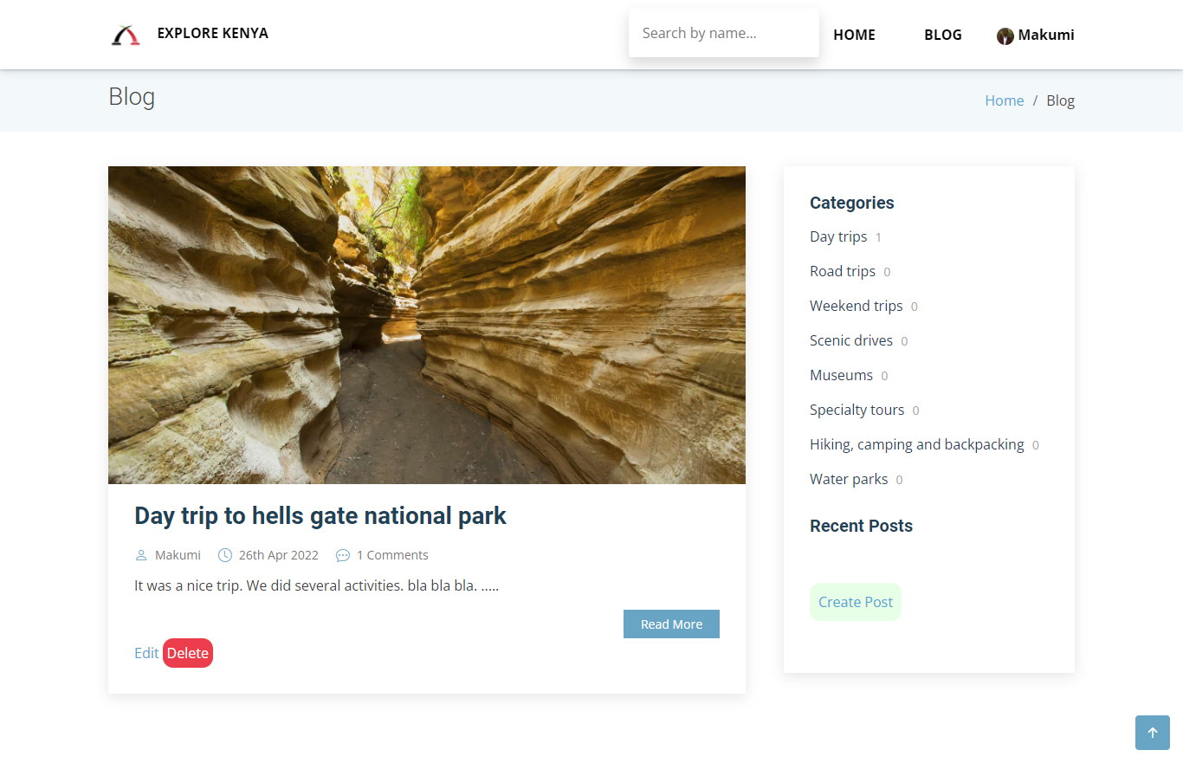Select the Road trips category
Image resolution: width=1183 pixels, height=763 pixels.
point(843,271)
